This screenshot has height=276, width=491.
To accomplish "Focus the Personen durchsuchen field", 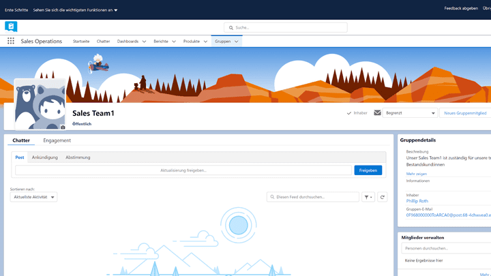I will click(x=446, y=248).
